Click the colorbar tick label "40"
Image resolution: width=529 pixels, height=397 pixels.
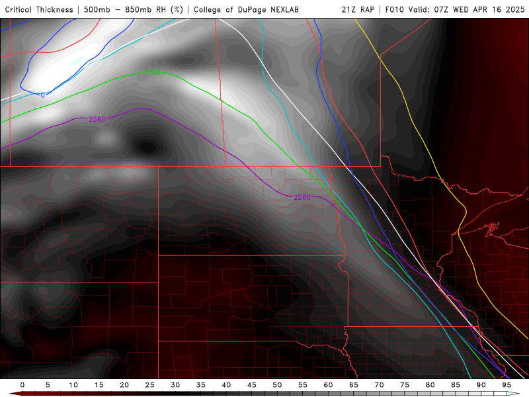[226, 385]
